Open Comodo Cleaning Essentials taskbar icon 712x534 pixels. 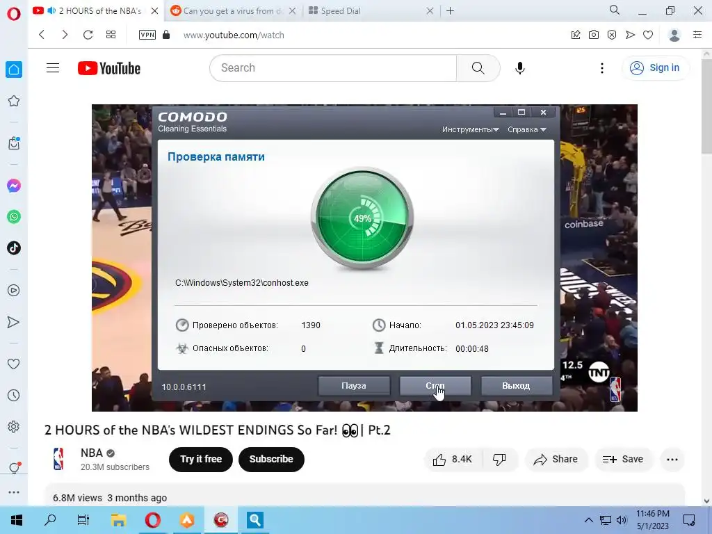(221, 520)
